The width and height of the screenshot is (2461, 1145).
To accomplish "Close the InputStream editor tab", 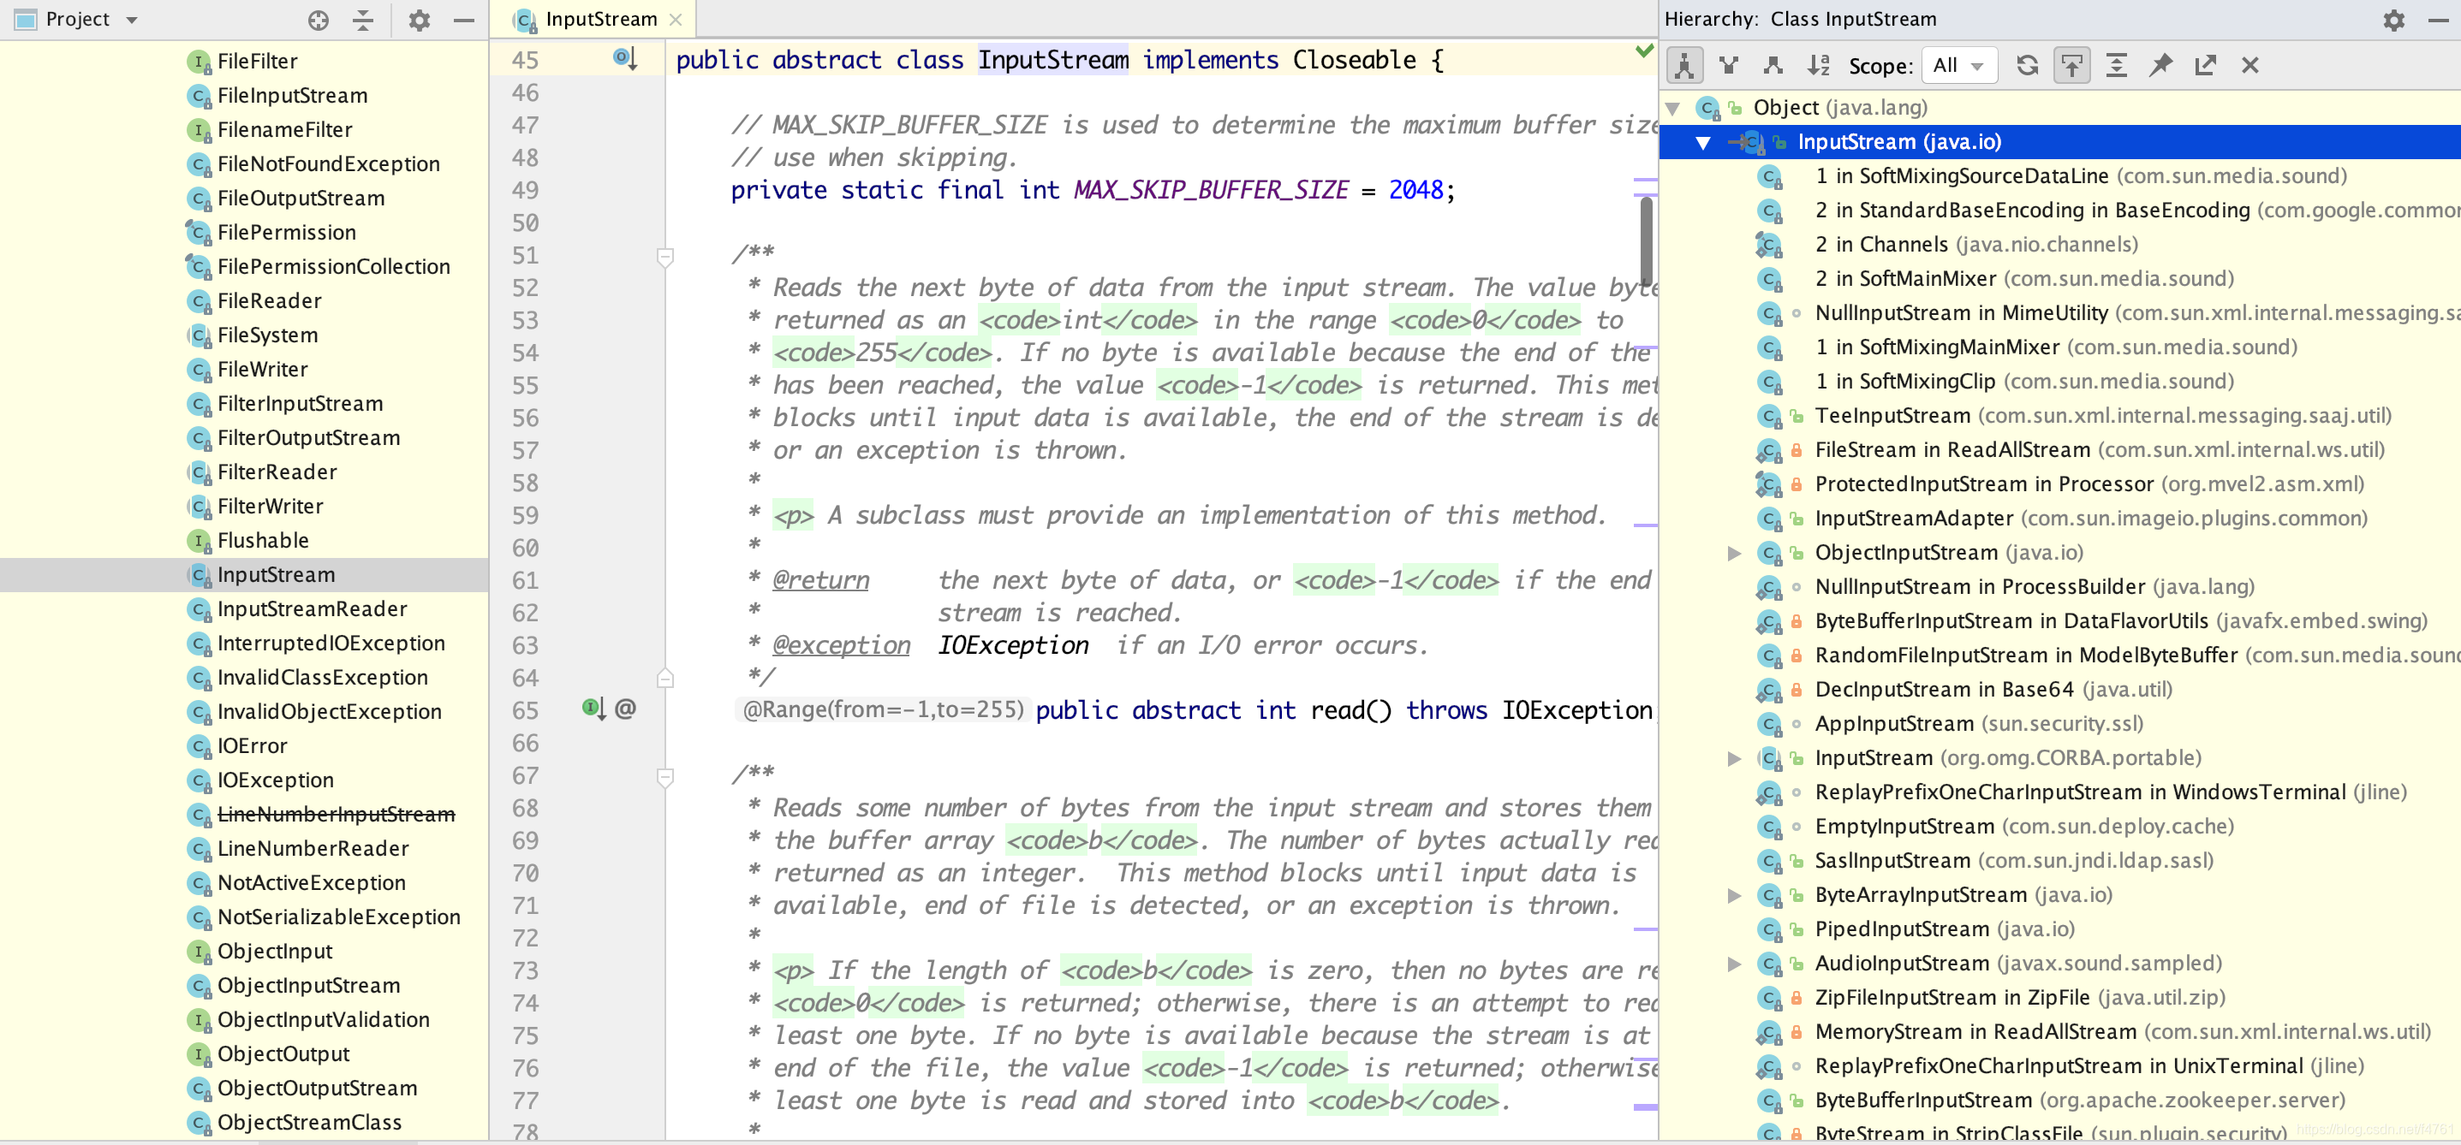I will click(x=676, y=19).
